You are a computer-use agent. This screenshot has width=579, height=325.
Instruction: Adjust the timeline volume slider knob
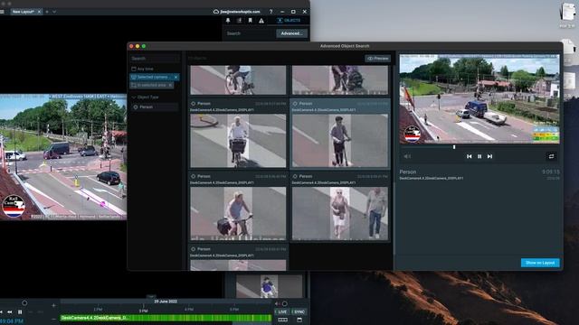point(284,303)
